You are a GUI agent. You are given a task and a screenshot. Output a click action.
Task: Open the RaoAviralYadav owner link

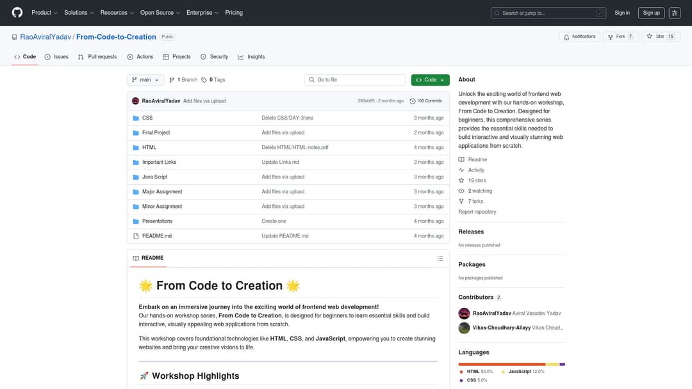coord(45,37)
